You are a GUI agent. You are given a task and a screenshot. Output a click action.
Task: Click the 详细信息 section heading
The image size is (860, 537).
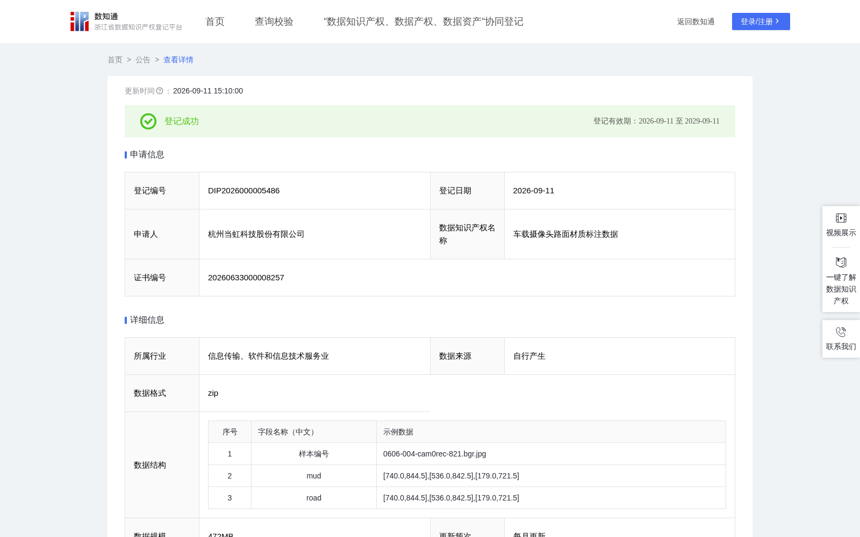[147, 320]
